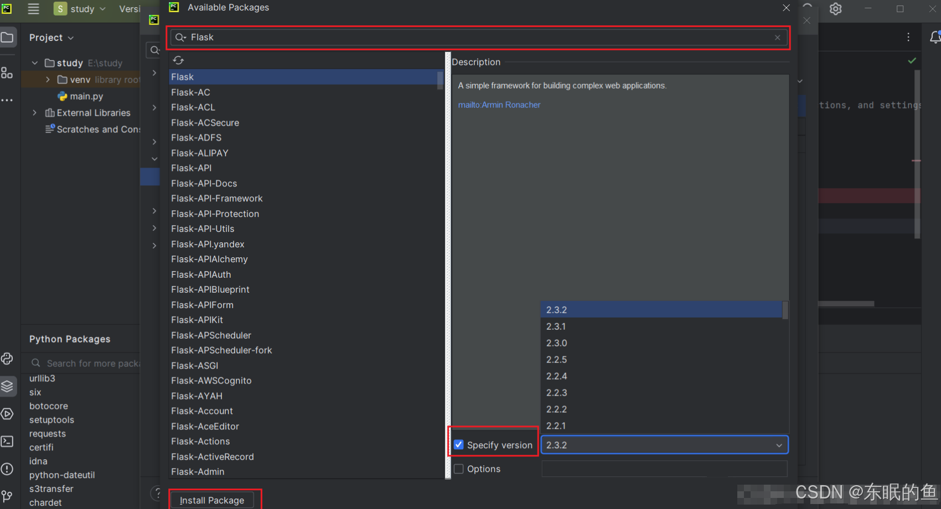Click the package list scrollbar thumb
This screenshot has width=941, height=509.
coord(440,80)
